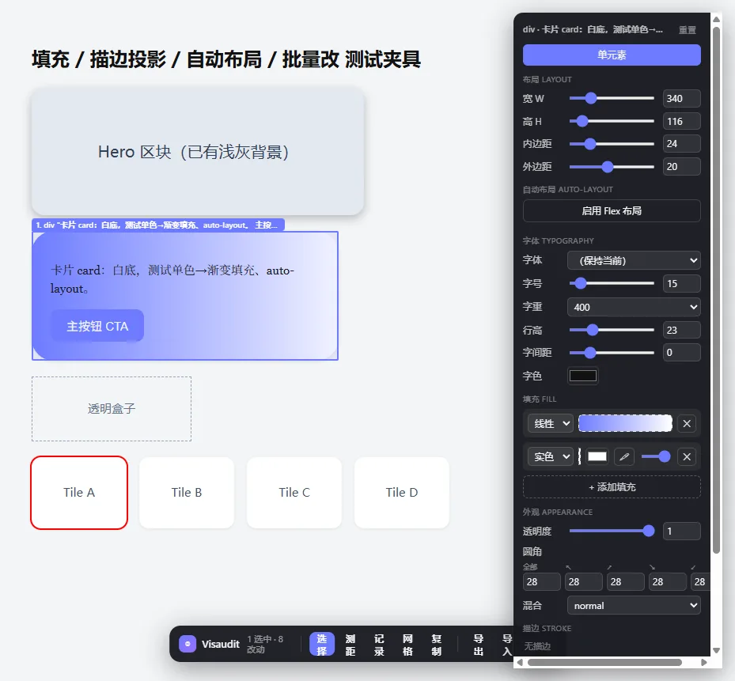Select Tile D

coord(402,493)
